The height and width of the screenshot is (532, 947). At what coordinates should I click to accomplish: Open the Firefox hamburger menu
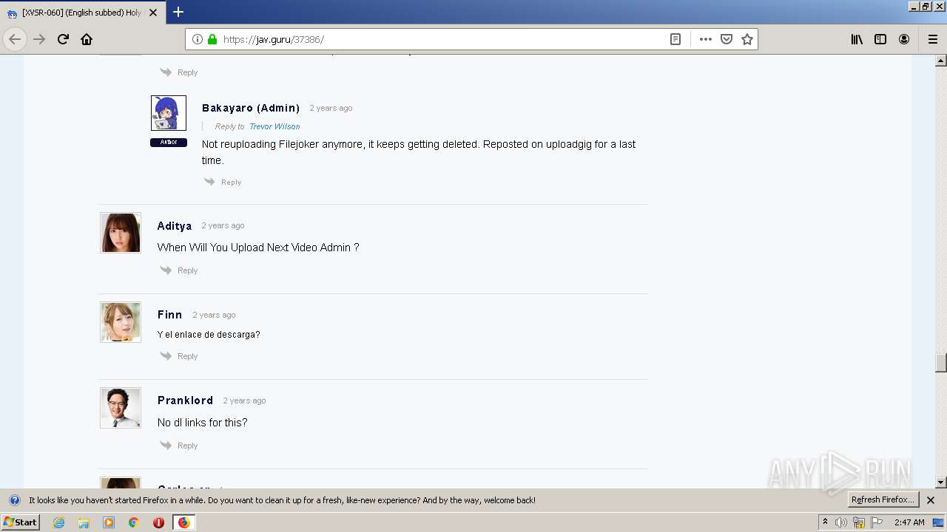[933, 39]
